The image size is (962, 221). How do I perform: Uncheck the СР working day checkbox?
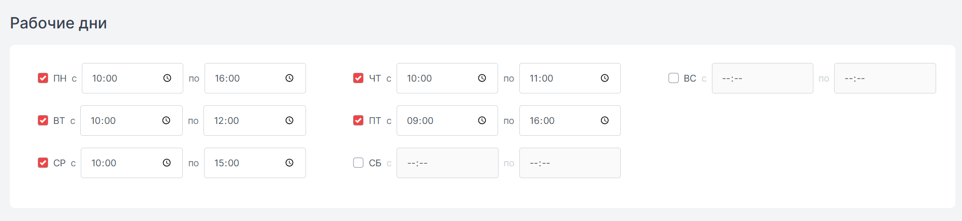point(43,163)
